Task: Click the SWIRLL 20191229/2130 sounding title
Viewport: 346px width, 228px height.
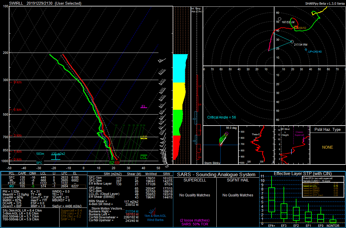Action: (x=45, y=3)
